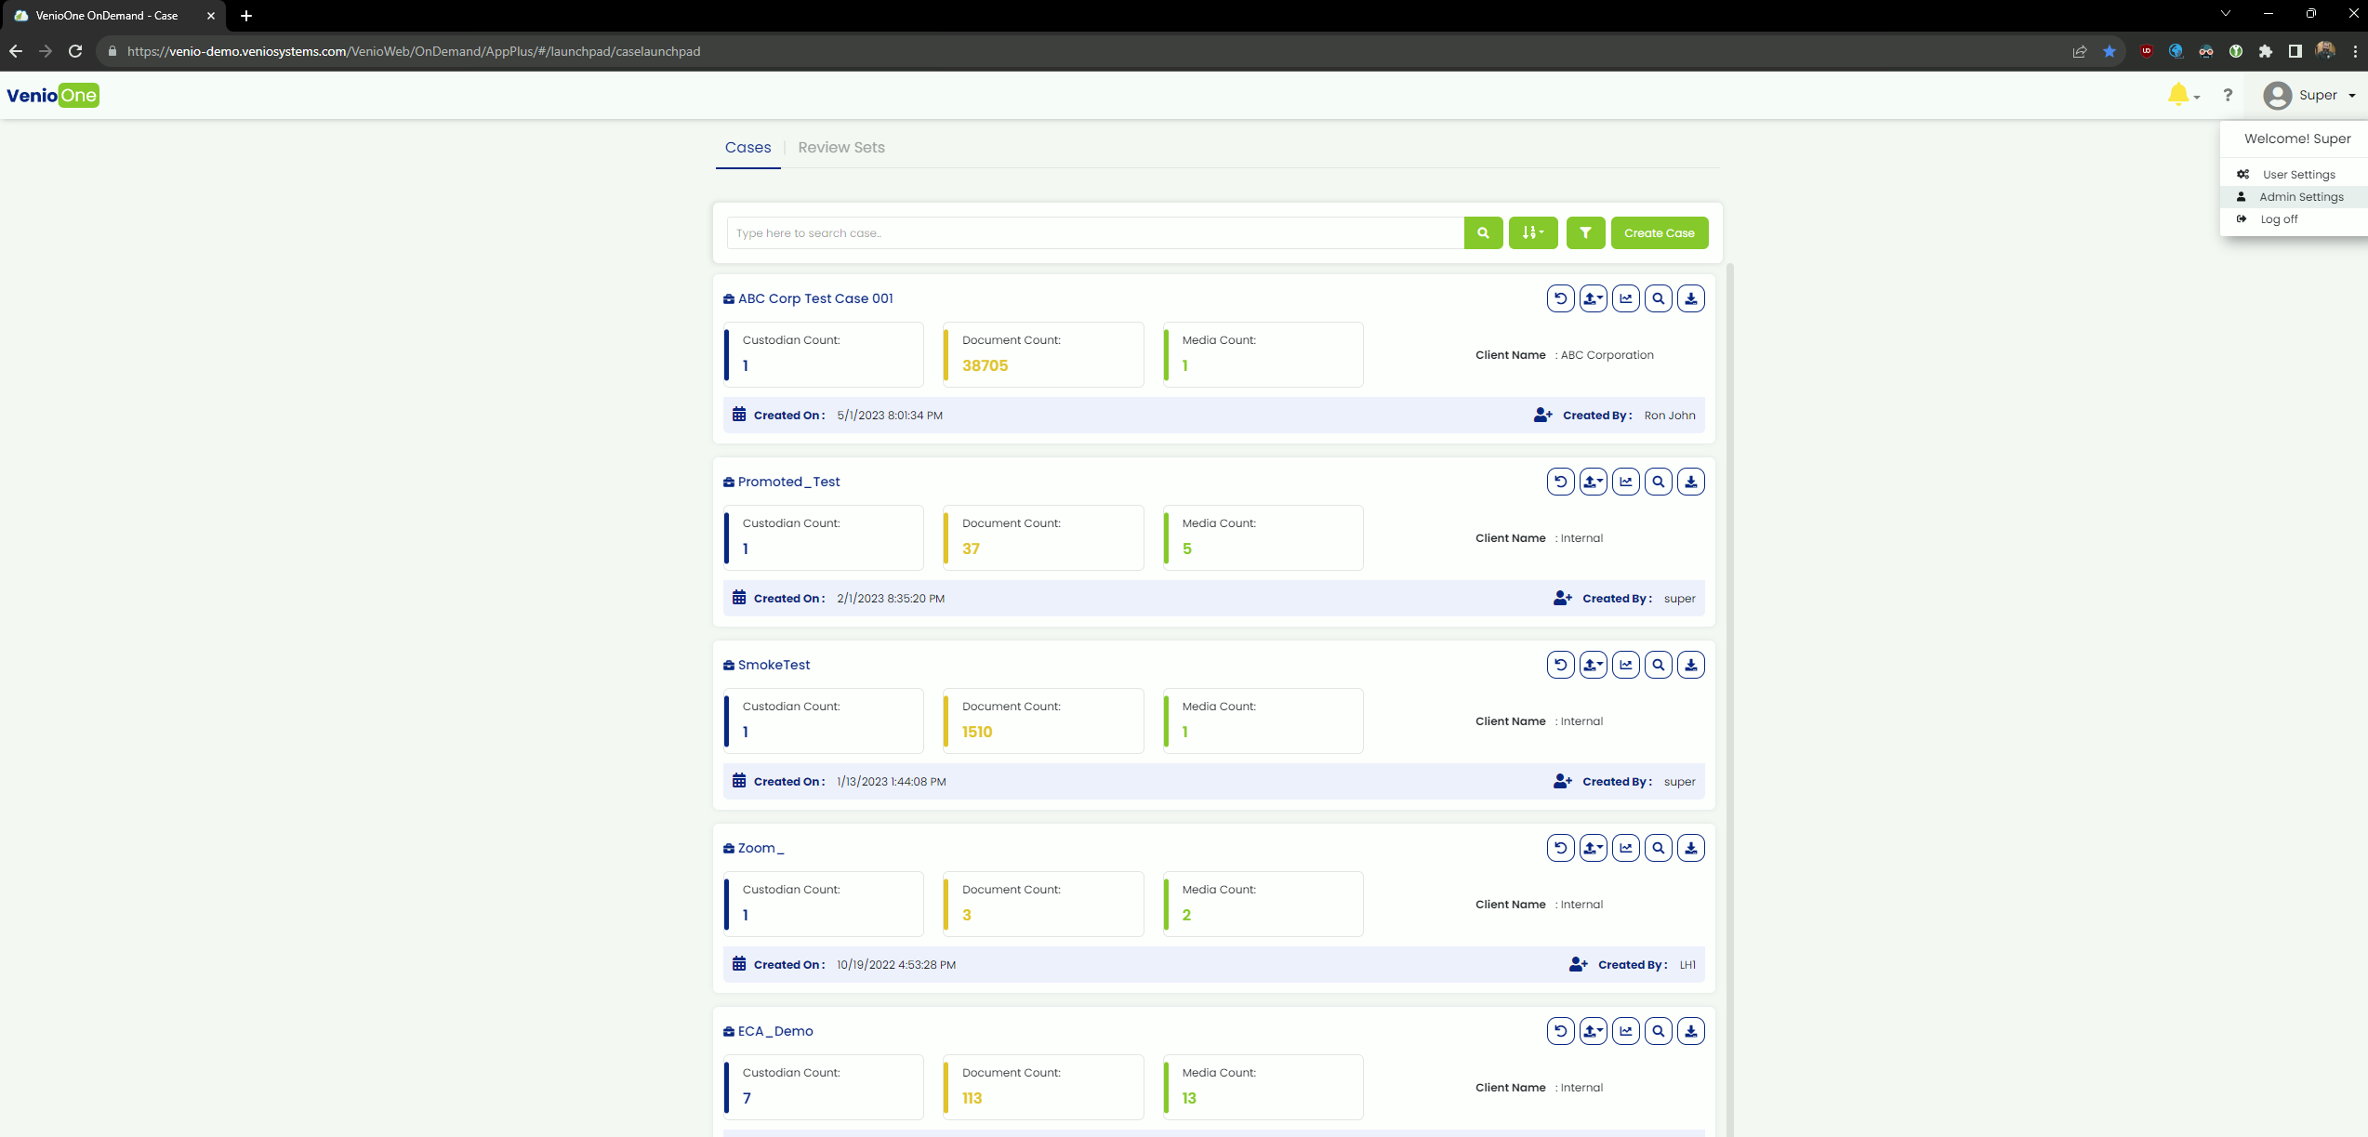
Task: Focus the case search input field
Action: point(1094,233)
